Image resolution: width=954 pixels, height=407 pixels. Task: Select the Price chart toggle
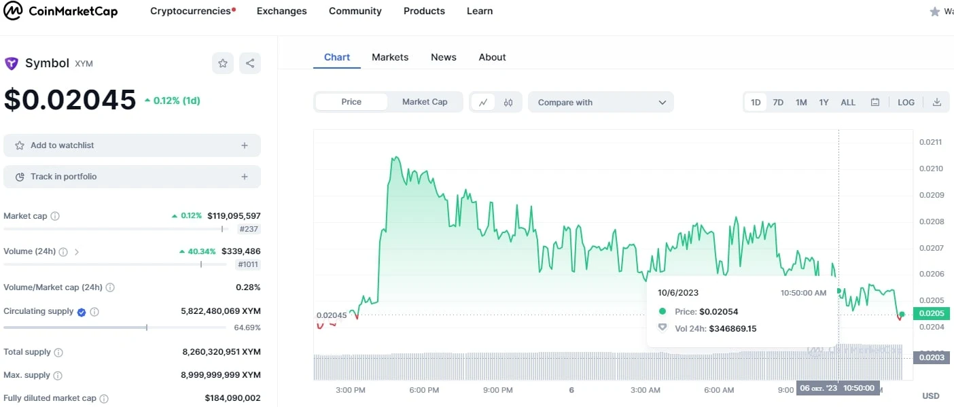click(x=351, y=102)
